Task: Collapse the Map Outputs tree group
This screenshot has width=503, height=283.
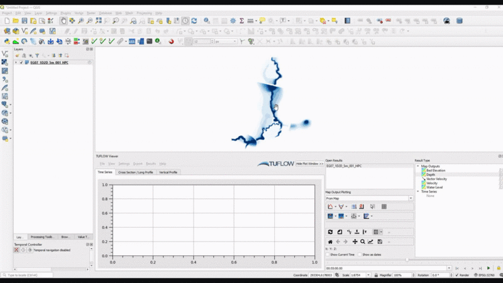Action: point(417,166)
